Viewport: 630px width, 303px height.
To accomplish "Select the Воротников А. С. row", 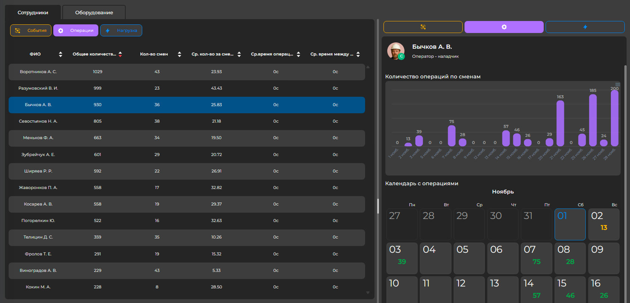I will [x=186, y=72].
